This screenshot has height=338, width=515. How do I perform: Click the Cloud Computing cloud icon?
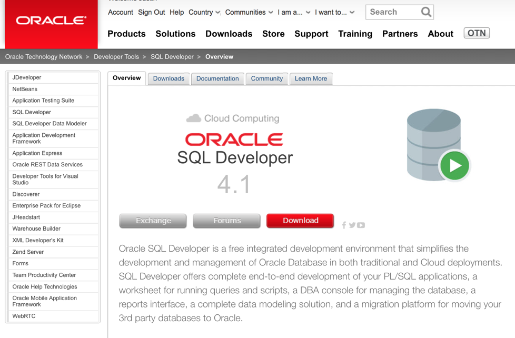(x=193, y=118)
